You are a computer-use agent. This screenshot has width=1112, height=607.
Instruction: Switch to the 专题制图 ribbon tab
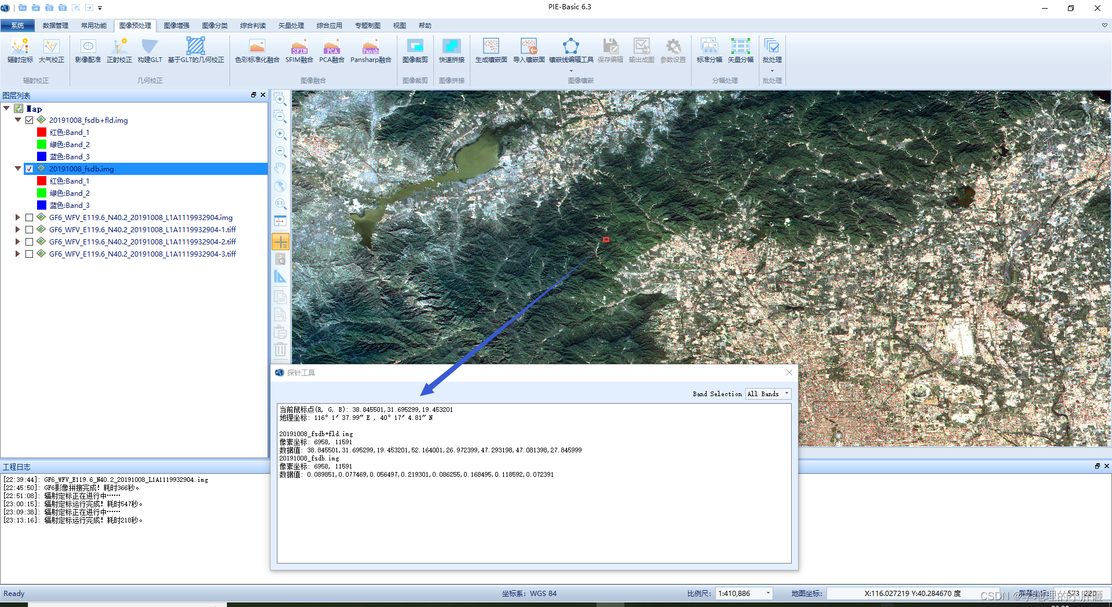[x=368, y=25]
